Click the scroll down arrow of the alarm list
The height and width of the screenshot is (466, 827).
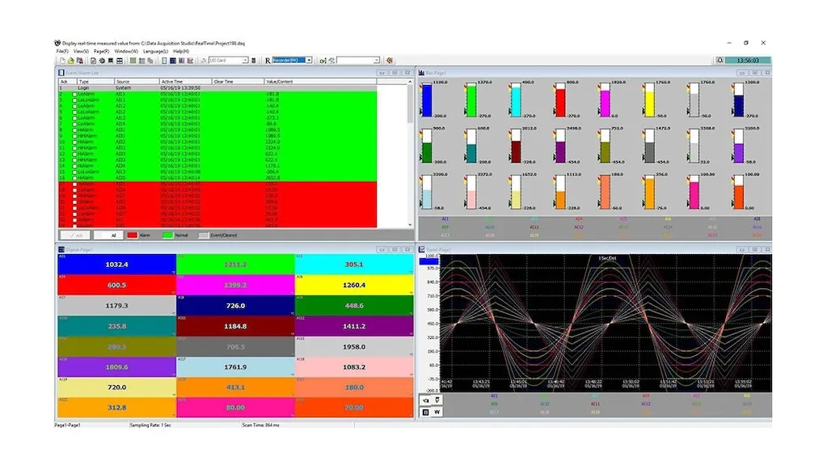[410, 225]
